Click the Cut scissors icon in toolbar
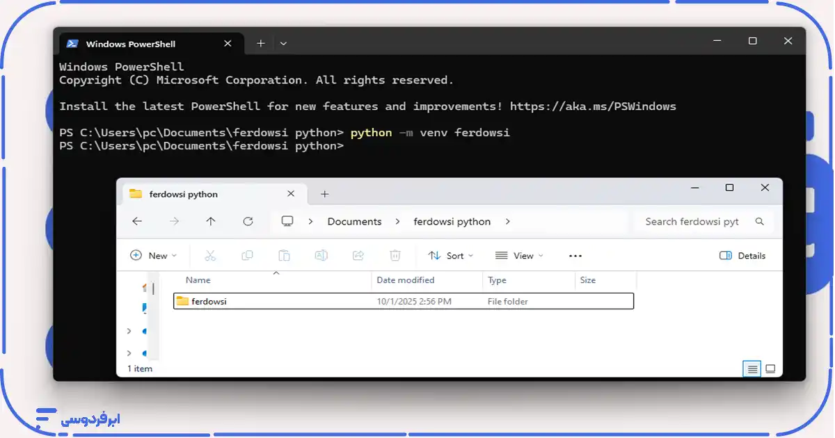The image size is (835, 438). [x=210, y=256]
